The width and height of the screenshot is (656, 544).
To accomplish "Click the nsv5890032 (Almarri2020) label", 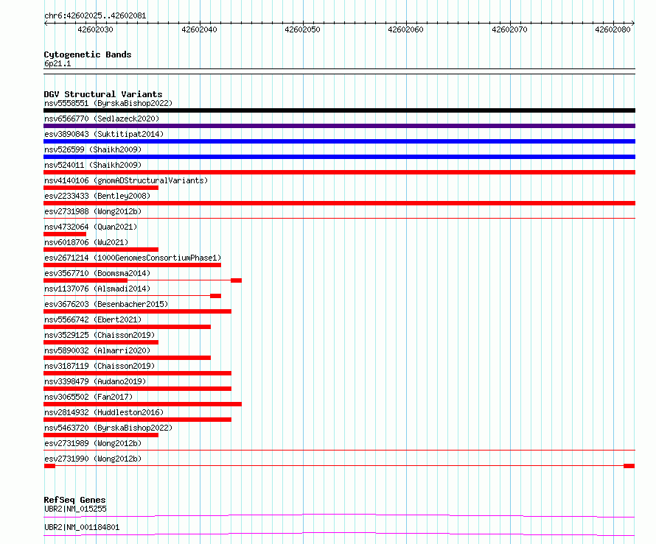I will coord(97,350).
